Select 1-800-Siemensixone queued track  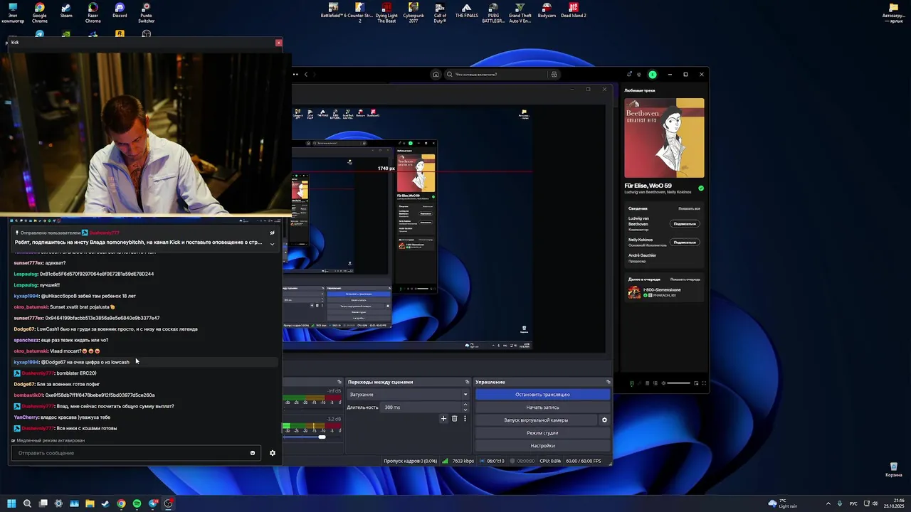pos(663,292)
